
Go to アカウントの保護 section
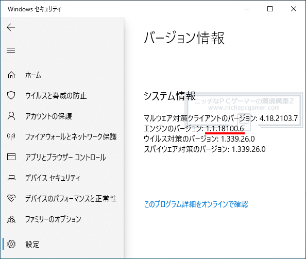click(48, 116)
